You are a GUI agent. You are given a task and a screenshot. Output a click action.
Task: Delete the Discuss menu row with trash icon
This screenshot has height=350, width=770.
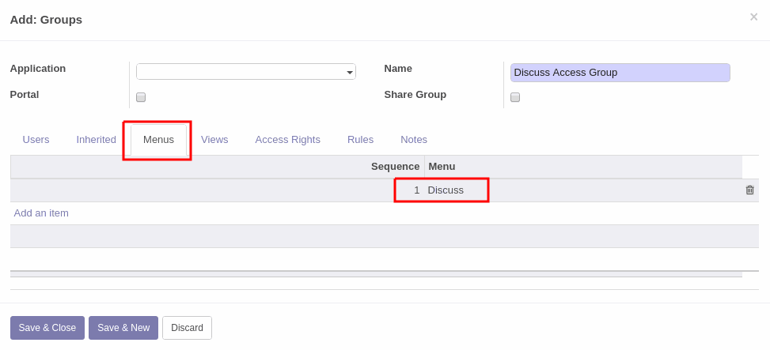click(749, 190)
